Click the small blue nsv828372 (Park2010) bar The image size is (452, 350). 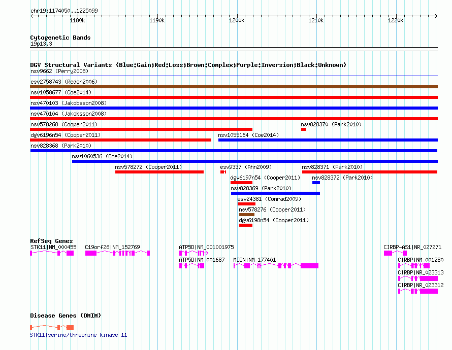tap(316, 183)
